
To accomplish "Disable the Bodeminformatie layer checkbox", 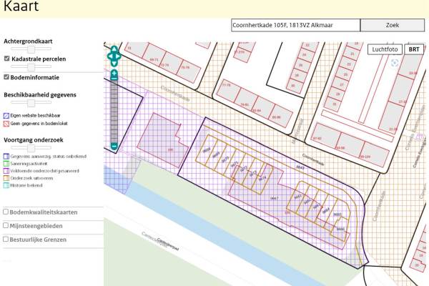I will pos(6,77).
